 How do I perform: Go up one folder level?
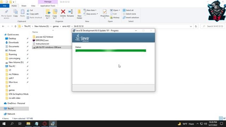tap(16, 26)
